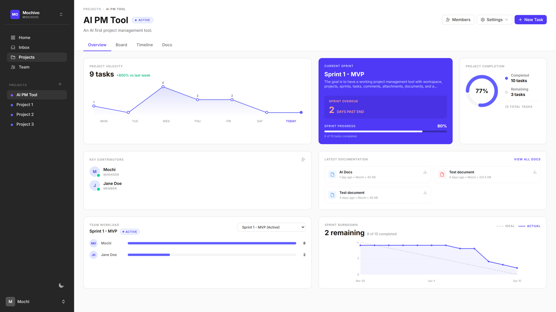Switch to the Board tab
Image resolution: width=556 pixels, height=312 pixels.
[x=121, y=45]
